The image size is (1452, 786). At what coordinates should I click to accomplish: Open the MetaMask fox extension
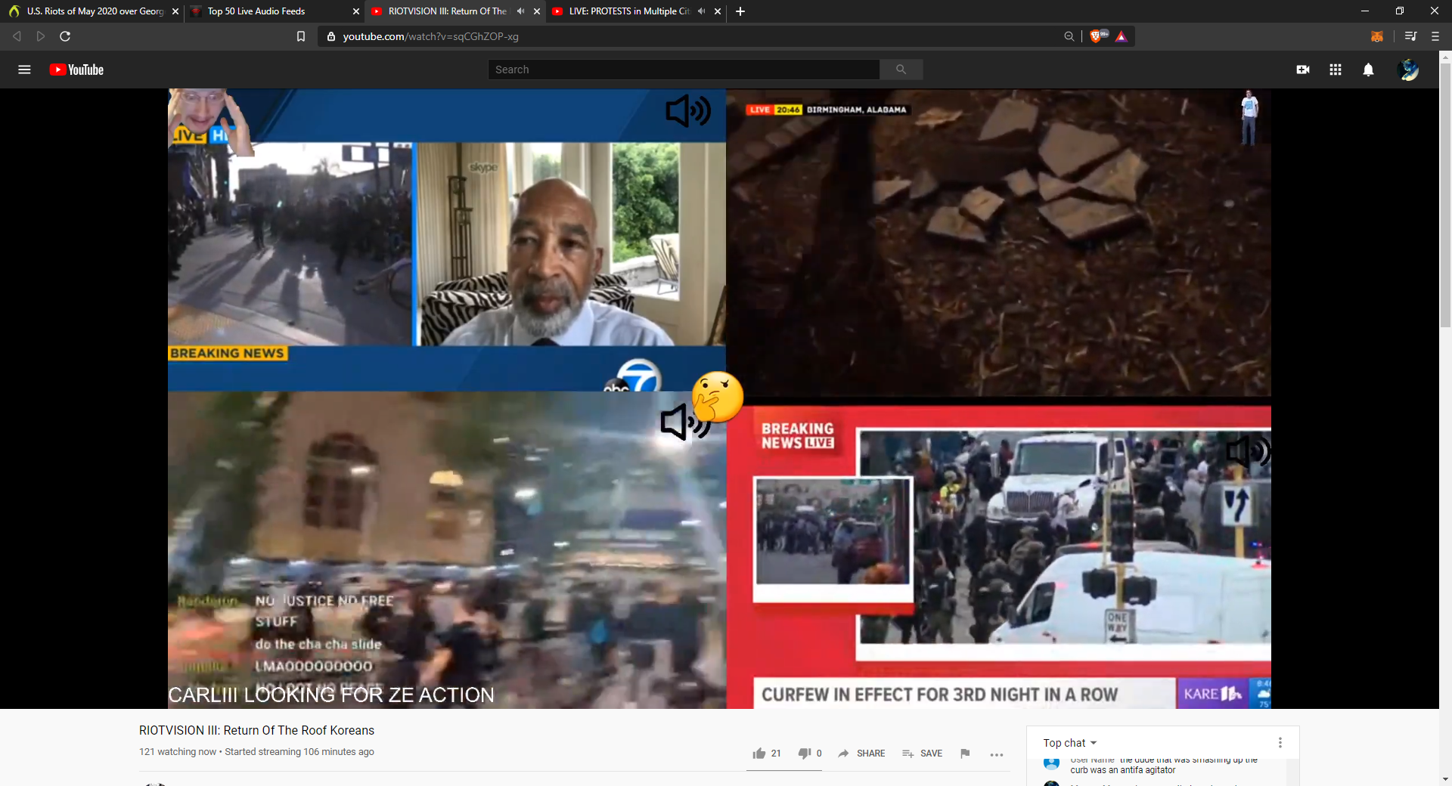pos(1377,36)
